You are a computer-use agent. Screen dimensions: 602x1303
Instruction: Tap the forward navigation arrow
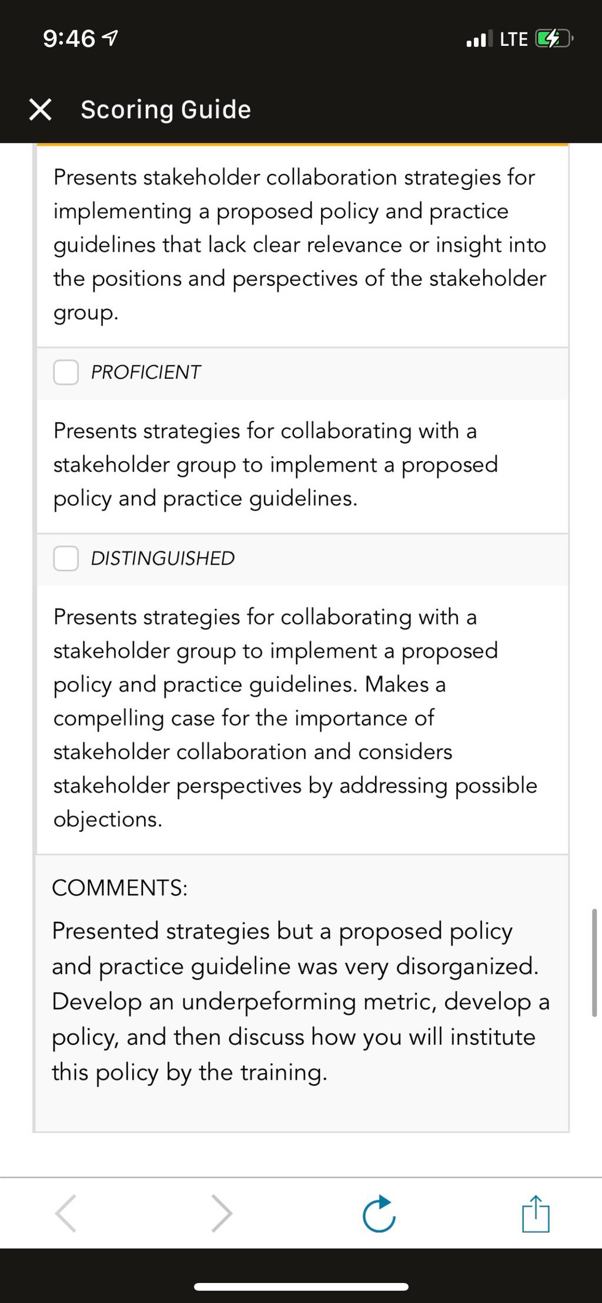coord(222,1212)
